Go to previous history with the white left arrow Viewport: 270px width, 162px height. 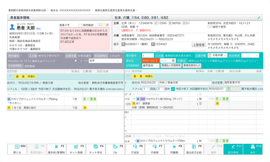point(75,61)
